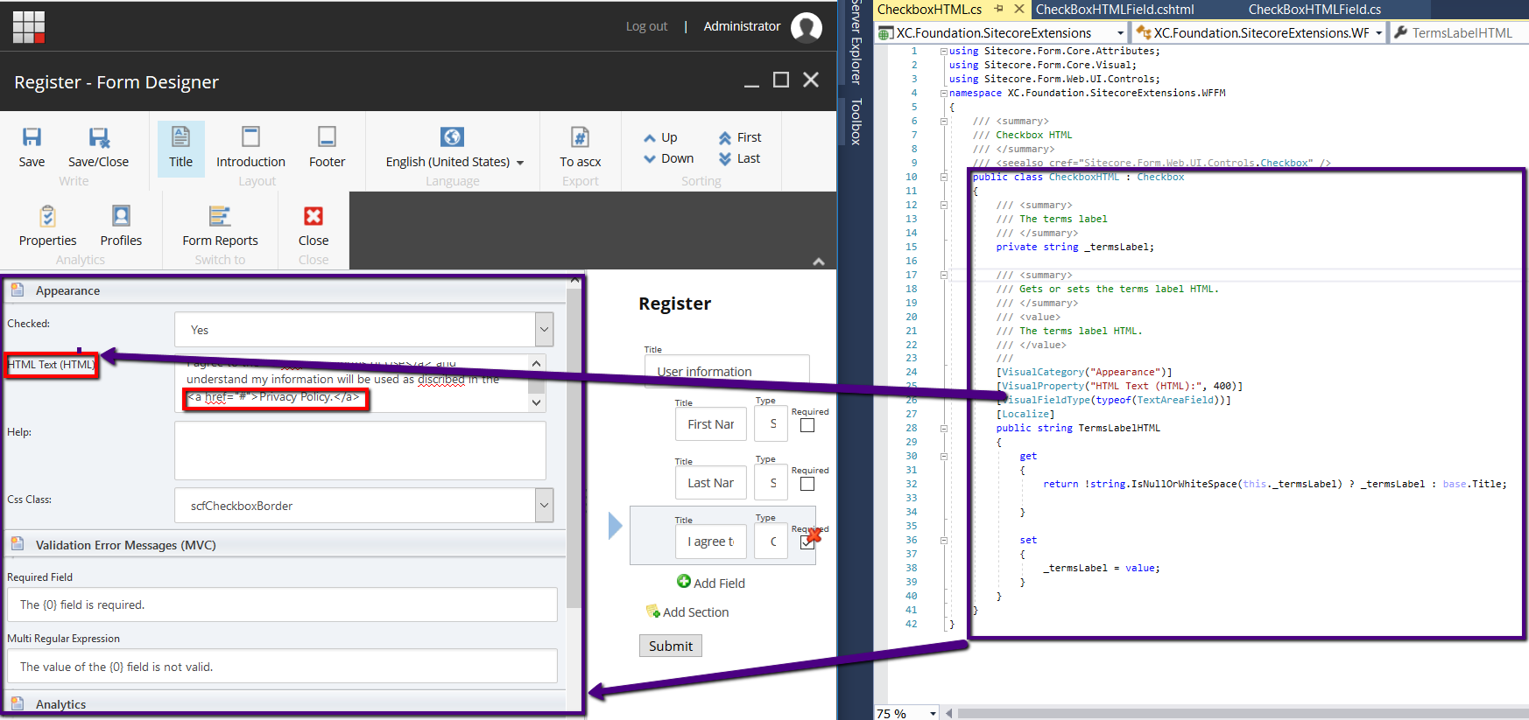Click the Analytics section icon
The height and width of the screenshot is (720, 1529).
pos(18,703)
